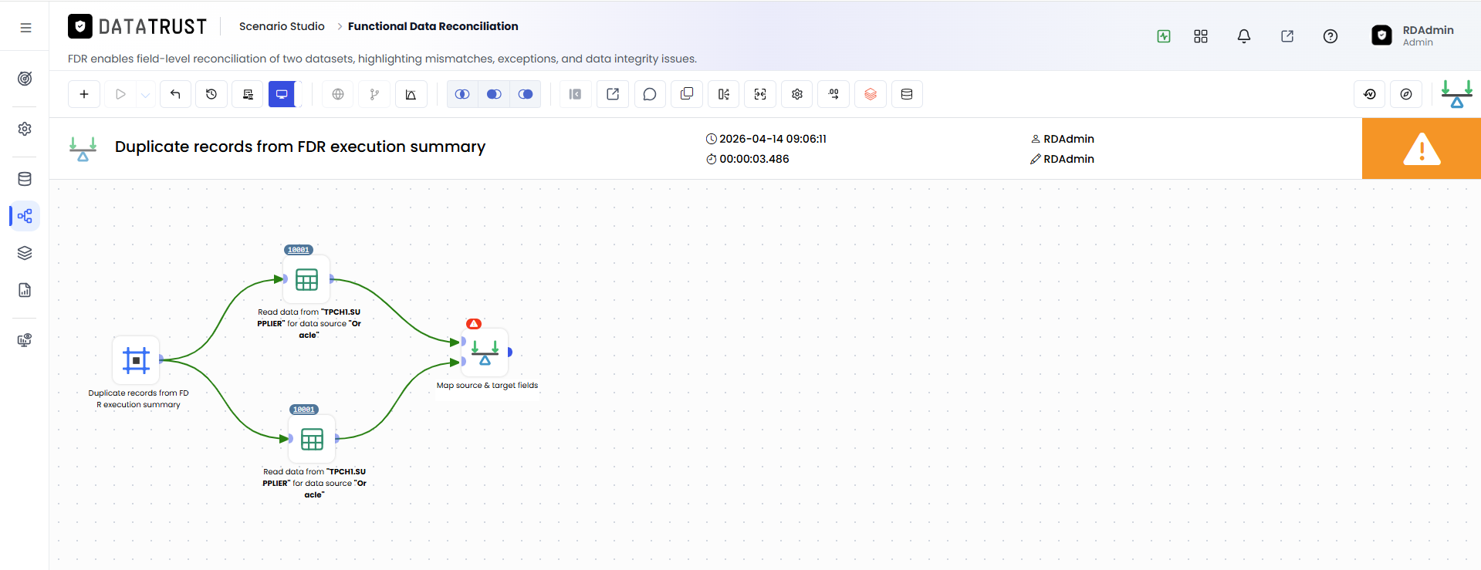Toggle the middle overlap-circles mode button
1481x570 pixels.
494,94
